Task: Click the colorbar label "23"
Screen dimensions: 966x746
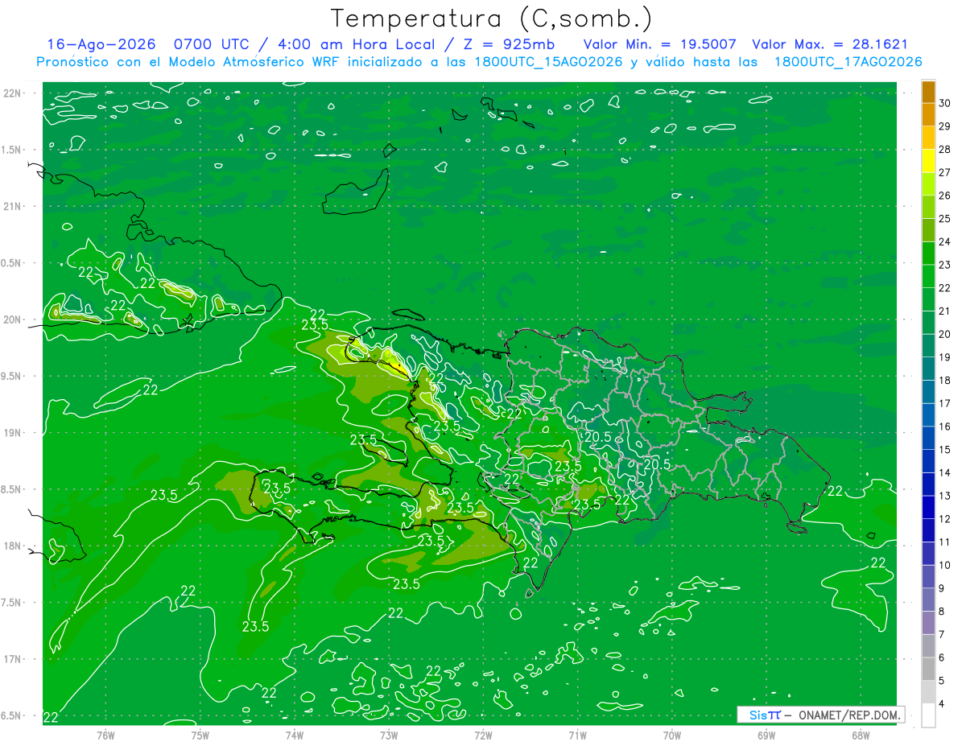Action: click(x=945, y=265)
